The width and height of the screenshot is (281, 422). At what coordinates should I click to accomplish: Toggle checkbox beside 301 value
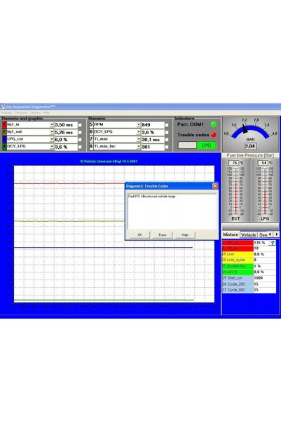tap(167, 147)
